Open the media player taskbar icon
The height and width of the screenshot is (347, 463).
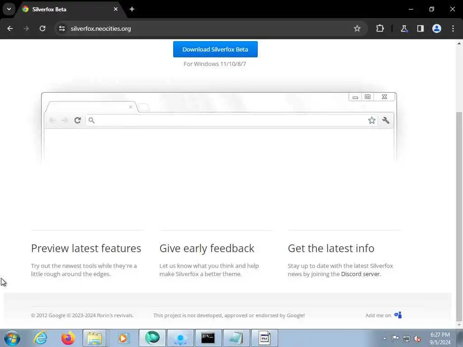(123, 338)
